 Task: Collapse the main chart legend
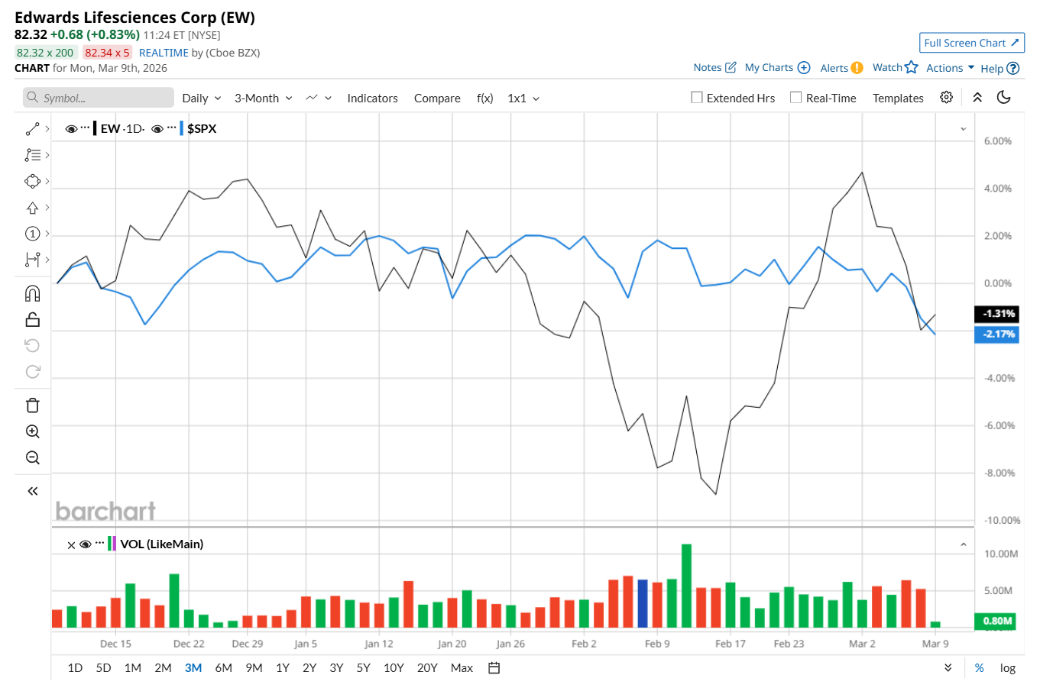[964, 129]
